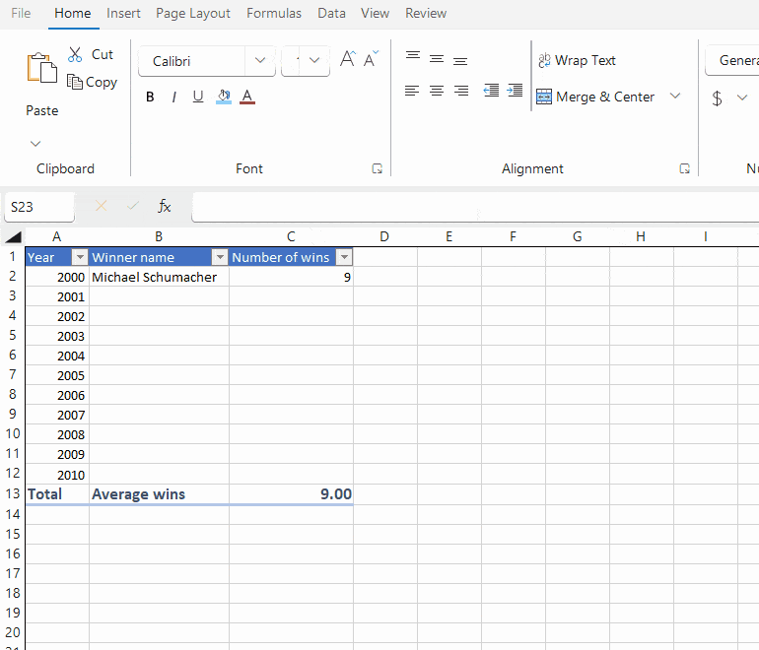Toggle Bold formatting
This screenshot has width=759, height=650.
click(x=150, y=97)
